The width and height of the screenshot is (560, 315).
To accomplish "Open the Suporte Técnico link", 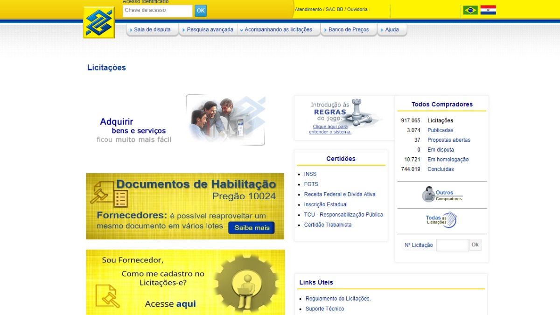I will 325,308.
